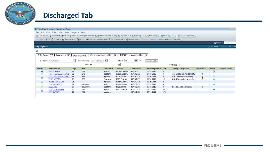Select status circle for TEST, DONABWALE
Viewport: 270px width, 152px height.
click(42, 90)
